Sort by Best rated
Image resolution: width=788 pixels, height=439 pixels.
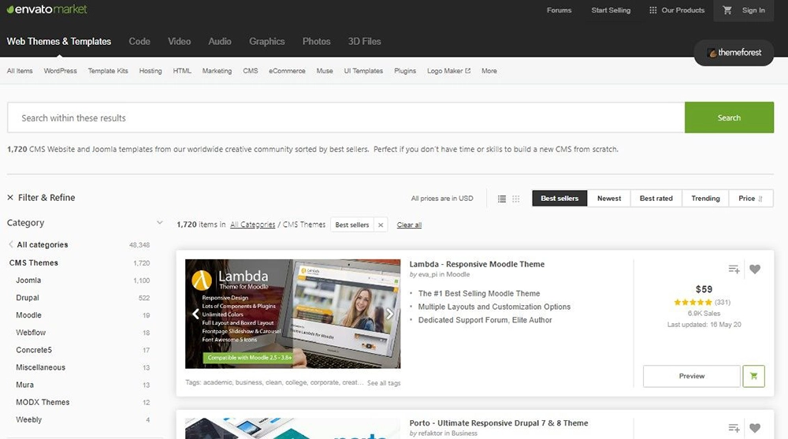tap(656, 199)
